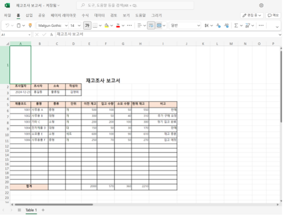Apply the red font color

pos(118,26)
